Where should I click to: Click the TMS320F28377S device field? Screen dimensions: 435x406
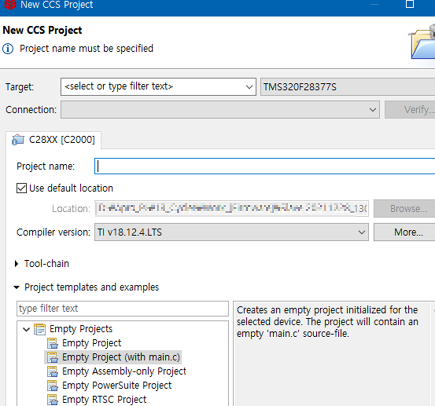pos(347,87)
